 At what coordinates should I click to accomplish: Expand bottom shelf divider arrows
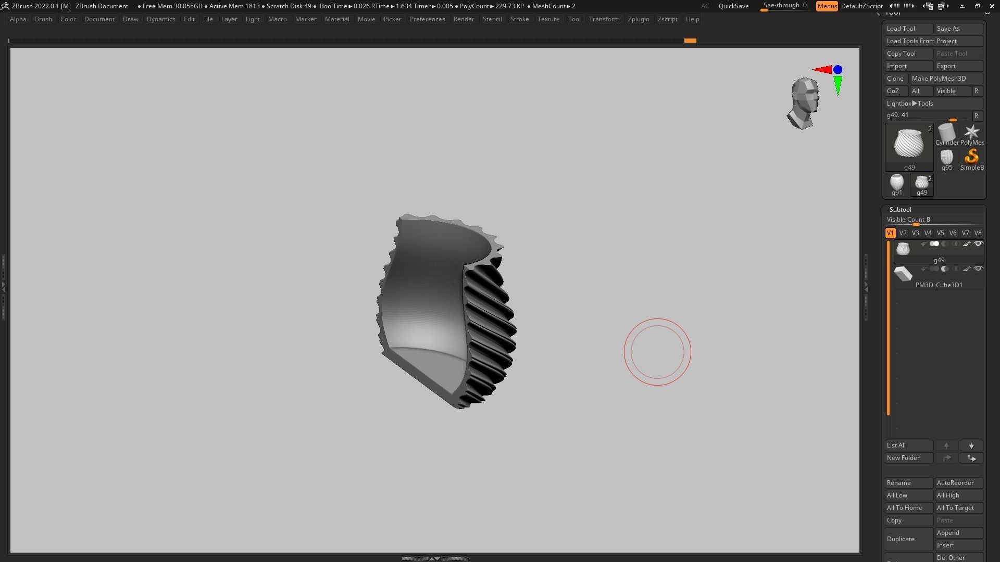tap(434, 558)
